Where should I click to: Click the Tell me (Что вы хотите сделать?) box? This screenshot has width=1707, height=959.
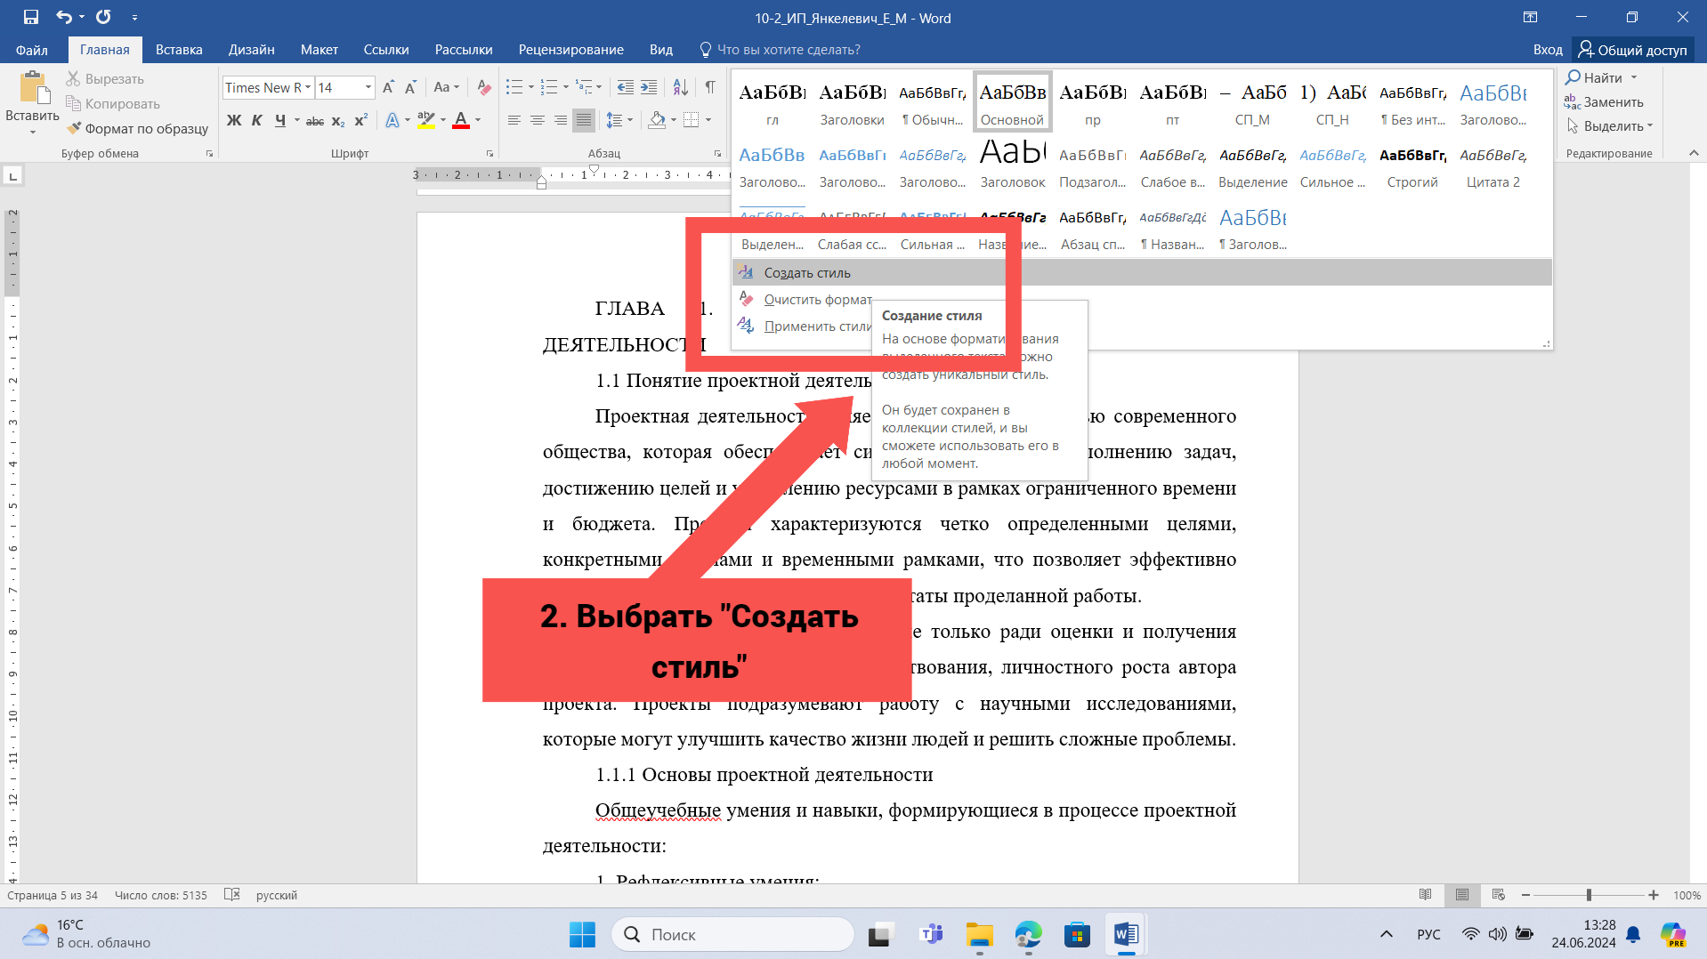click(780, 50)
